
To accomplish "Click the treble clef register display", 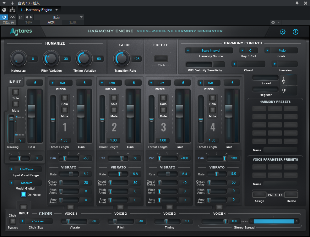I will (284, 80).
